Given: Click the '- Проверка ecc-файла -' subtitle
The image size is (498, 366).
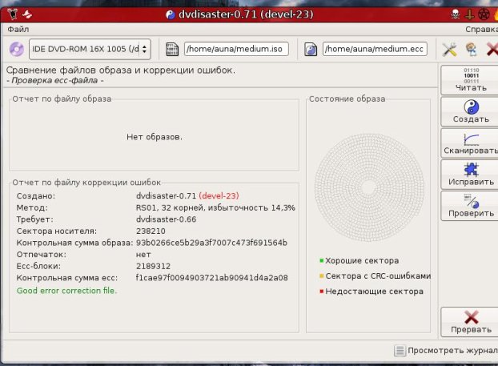Looking at the screenshot, I should pos(55,80).
